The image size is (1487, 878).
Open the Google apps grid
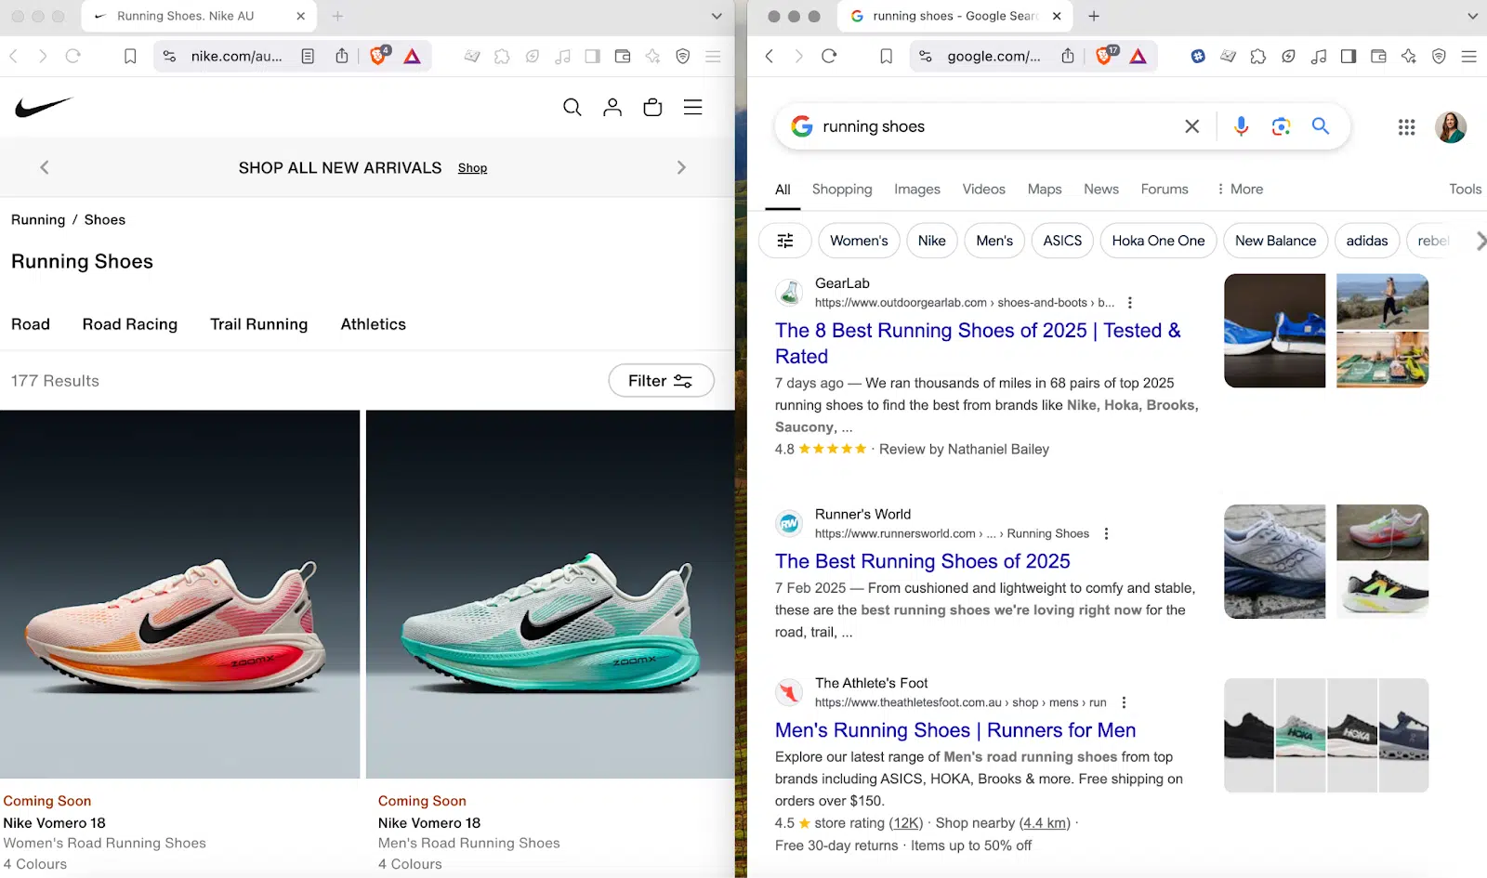click(1407, 127)
